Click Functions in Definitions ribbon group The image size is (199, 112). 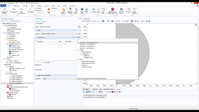click(x=39, y=11)
